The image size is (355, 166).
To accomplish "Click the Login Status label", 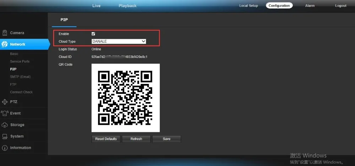I will pos(68,49).
